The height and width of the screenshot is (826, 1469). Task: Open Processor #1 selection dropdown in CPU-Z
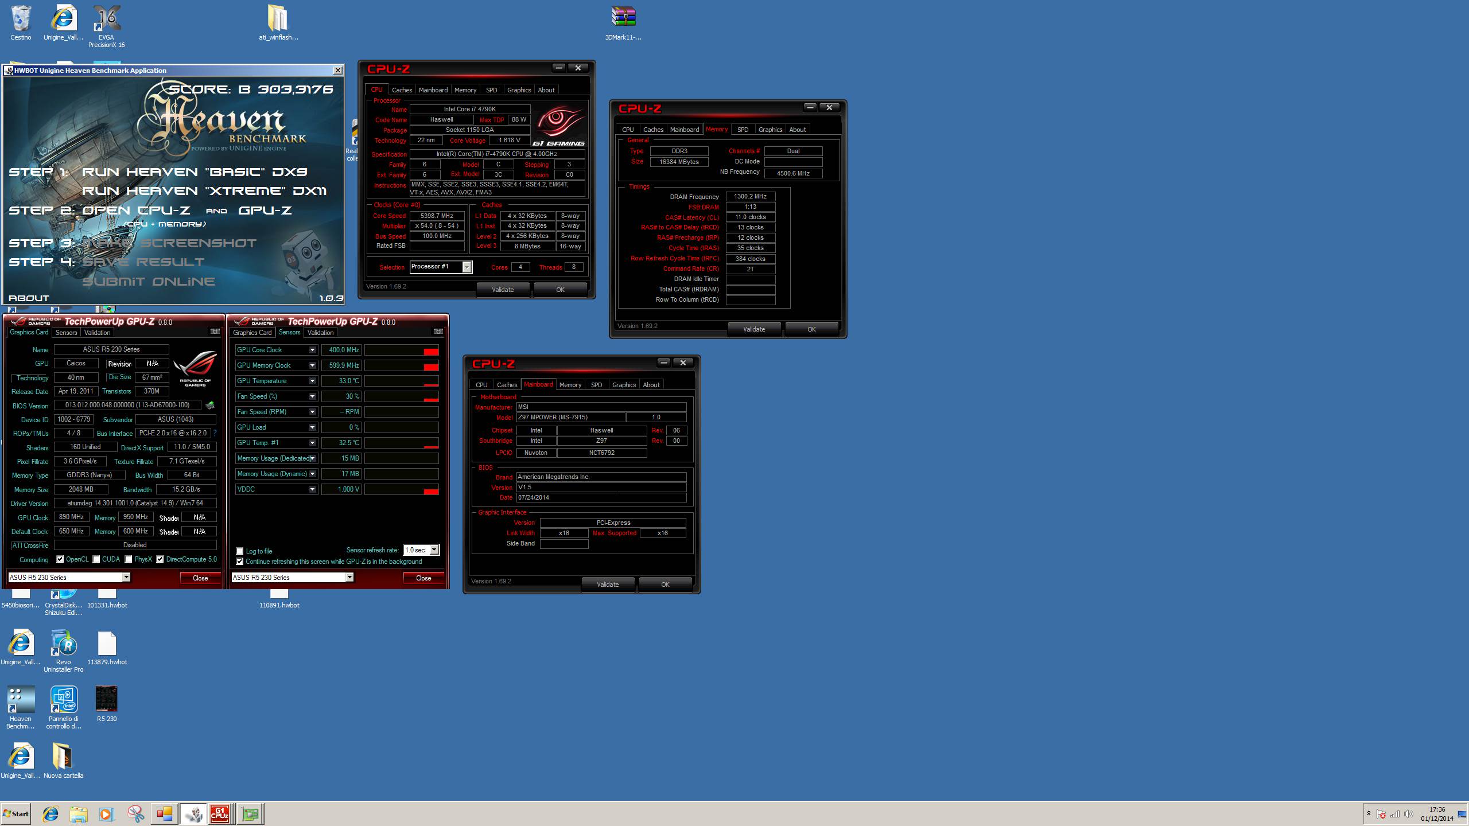click(x=467, y=267)
